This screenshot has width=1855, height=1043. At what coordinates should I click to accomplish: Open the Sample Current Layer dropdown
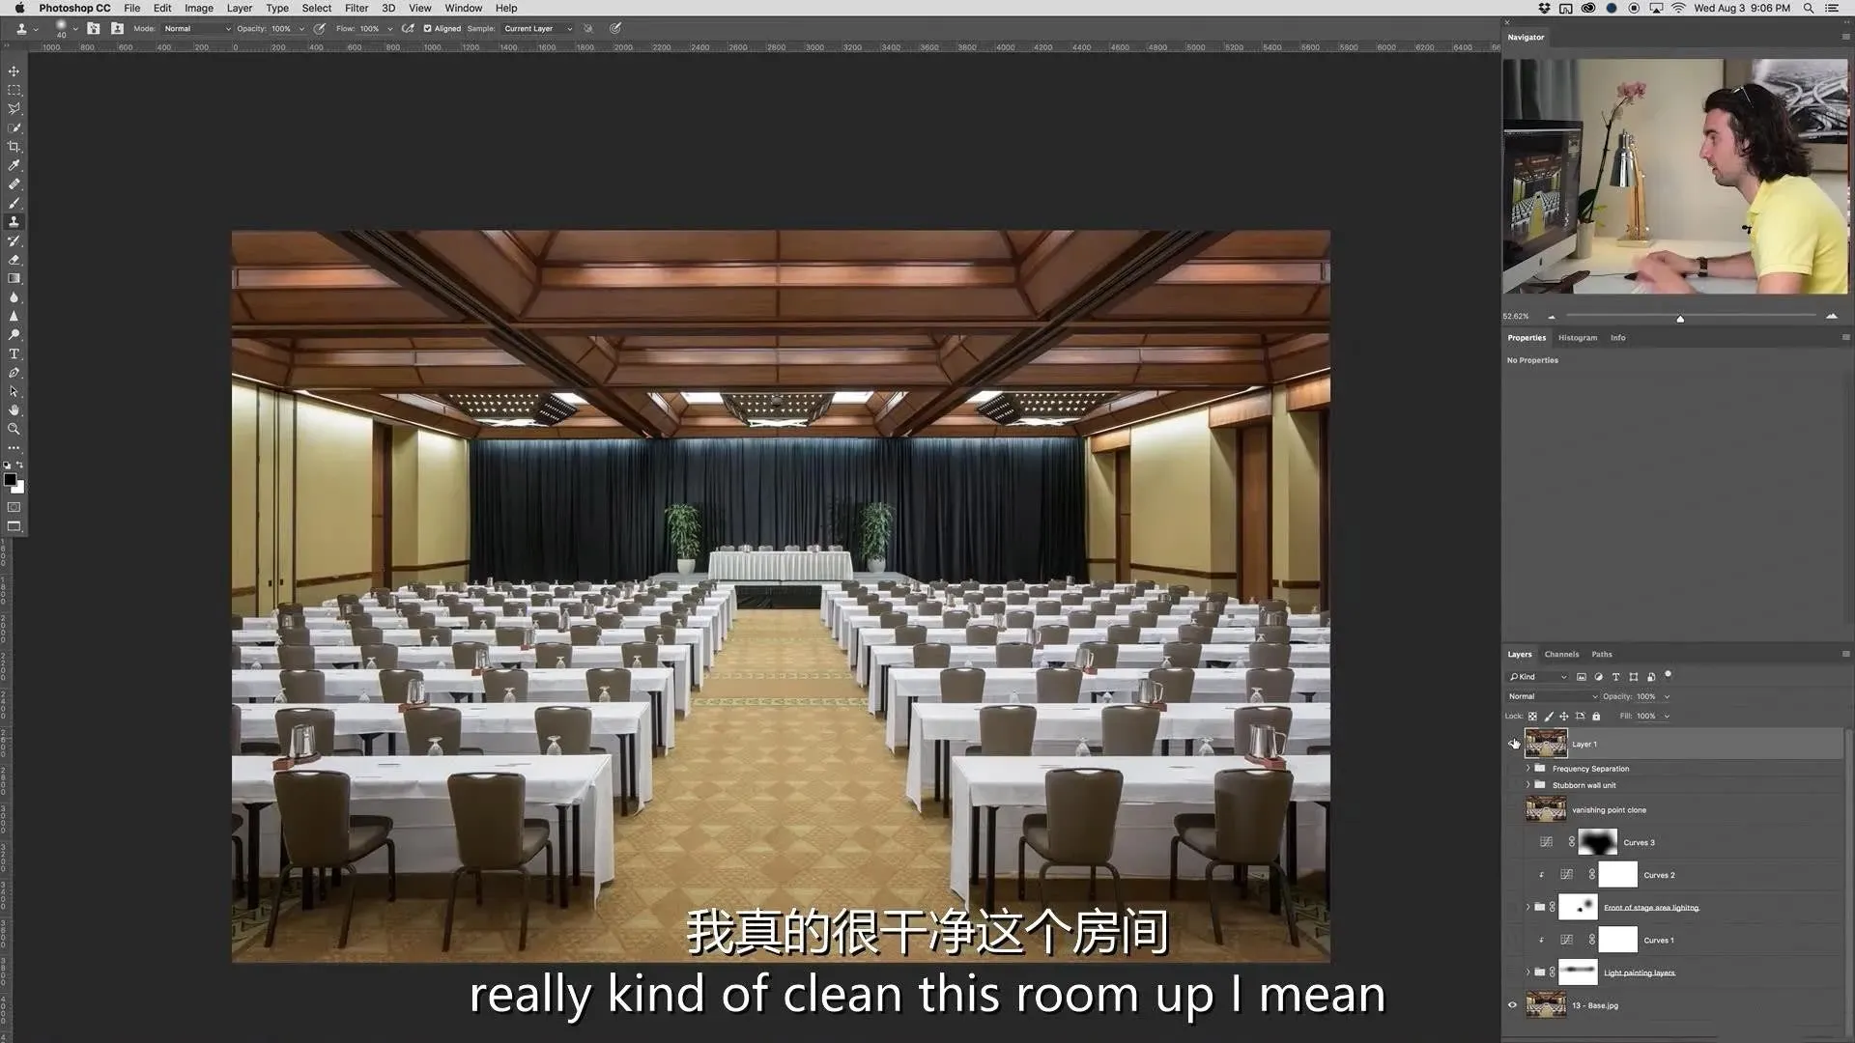[x=537, y=29]
